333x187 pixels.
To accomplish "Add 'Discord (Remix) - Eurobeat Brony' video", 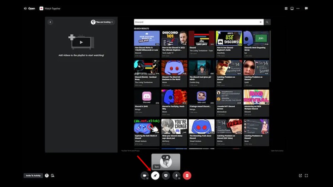I will tap(147, 74).
